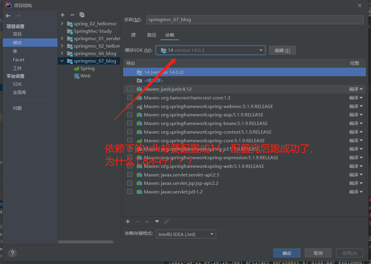Expand spring_02_hellomvc module
Image resolution: width=371 pixels, height=264 pixels.
[62, 24]
